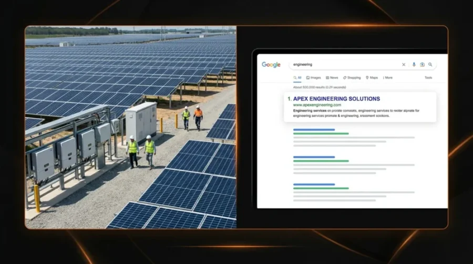Click the Google logo
Viewport: 473px width, 264px height.
click(271, 65)
